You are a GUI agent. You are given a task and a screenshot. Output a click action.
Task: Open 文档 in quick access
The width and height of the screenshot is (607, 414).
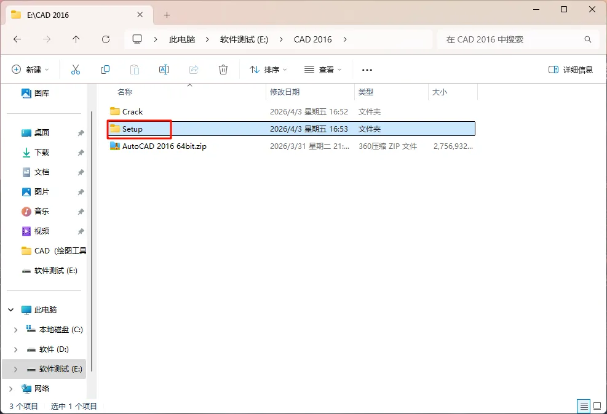(x=42, y=172)
